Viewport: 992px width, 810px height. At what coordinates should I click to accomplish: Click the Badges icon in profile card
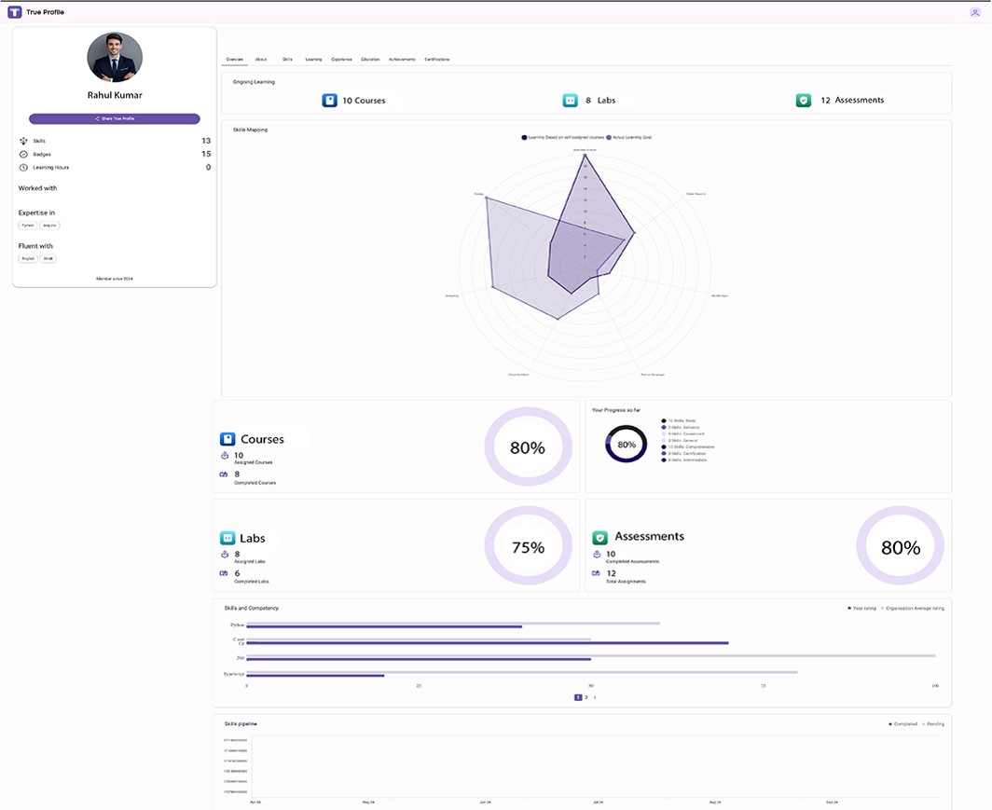[23, 155]
